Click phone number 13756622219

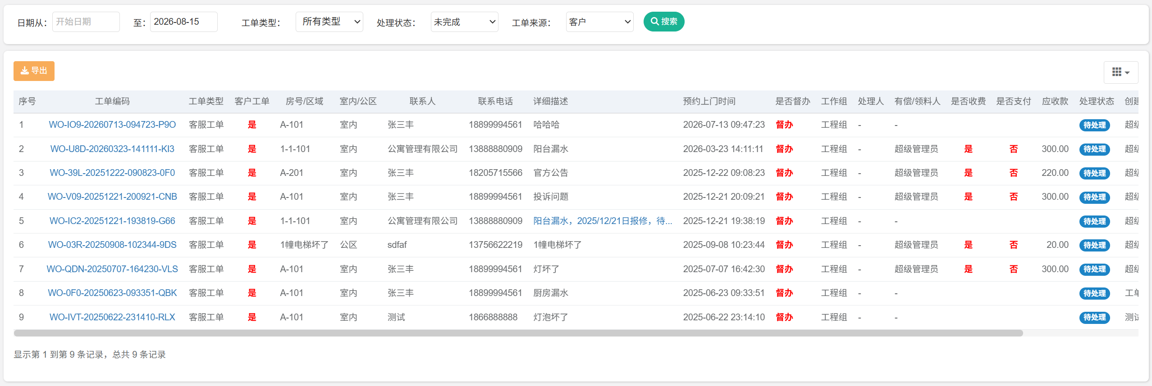point(495,245)
